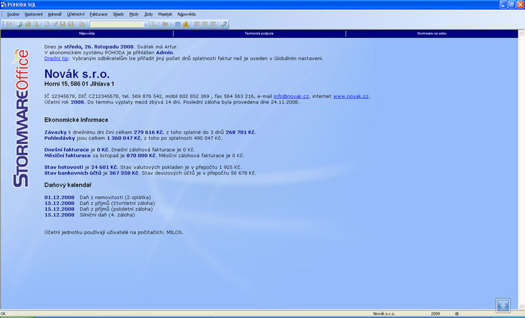This screenshot has height=318, width=525.
Task: Click the Závazky link
Action: [55, 132]
